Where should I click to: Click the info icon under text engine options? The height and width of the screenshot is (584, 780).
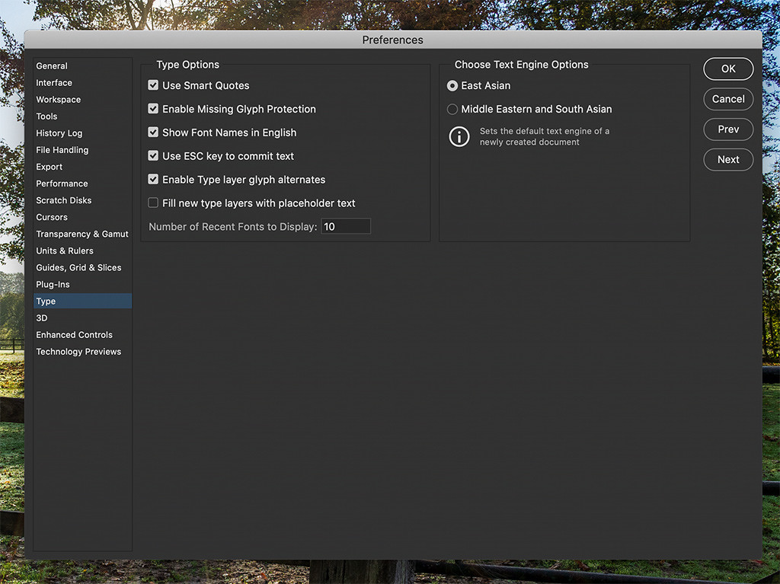click(459, 137)
